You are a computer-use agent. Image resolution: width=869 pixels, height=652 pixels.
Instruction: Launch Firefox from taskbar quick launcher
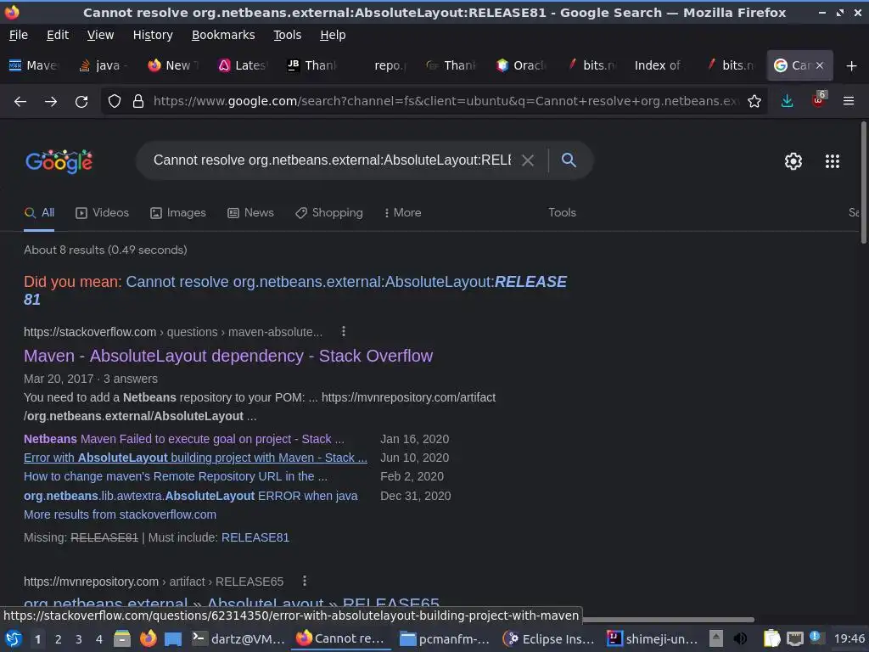coord(148,639)
